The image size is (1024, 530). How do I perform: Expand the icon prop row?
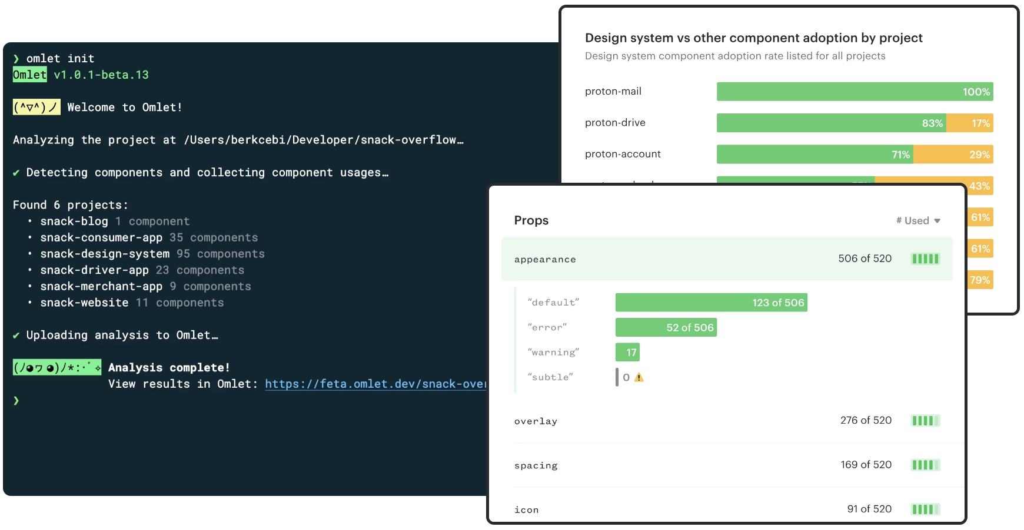[726, 509]
